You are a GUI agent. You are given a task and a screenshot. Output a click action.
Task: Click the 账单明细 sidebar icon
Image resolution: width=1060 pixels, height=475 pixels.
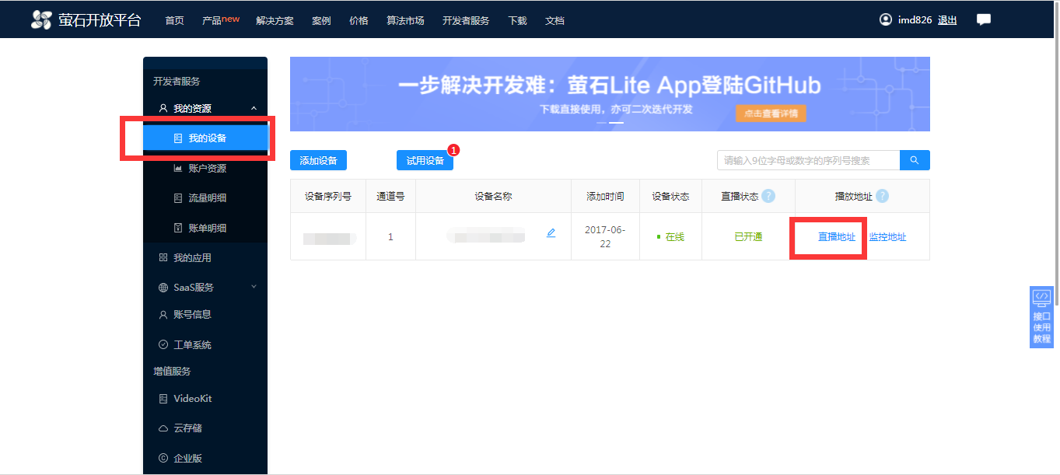(177, 228)
